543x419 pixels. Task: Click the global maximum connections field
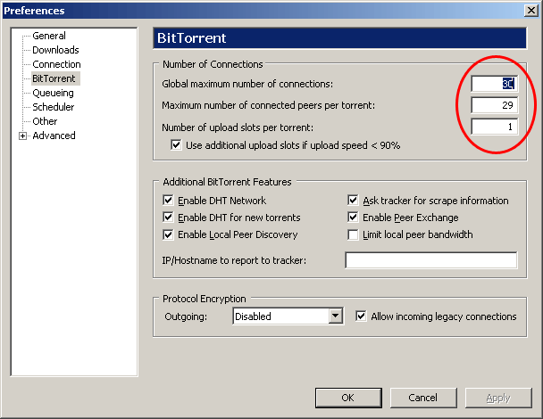[494, 84]
